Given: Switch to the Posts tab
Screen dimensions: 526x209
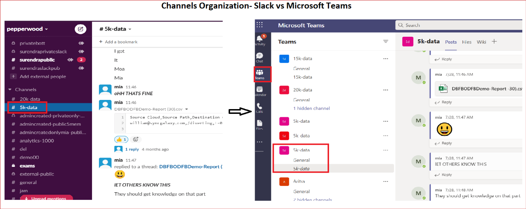Looking at the screenshot, I should [x=451, y=42].
